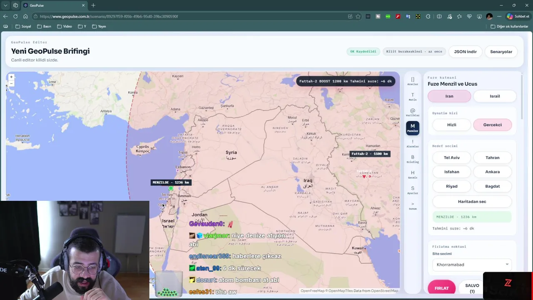This screenshot has width=533, height=300.
Task: Open browser profile avatar
Action: [x=489, y=16]
